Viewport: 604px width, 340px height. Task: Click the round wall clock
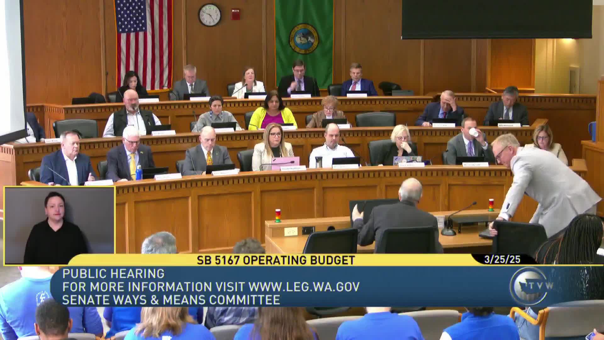point(210,15)
